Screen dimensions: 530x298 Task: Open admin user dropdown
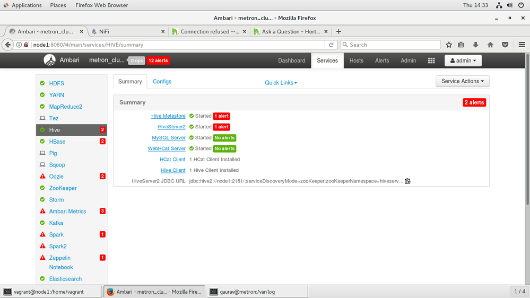coord(463,60)
